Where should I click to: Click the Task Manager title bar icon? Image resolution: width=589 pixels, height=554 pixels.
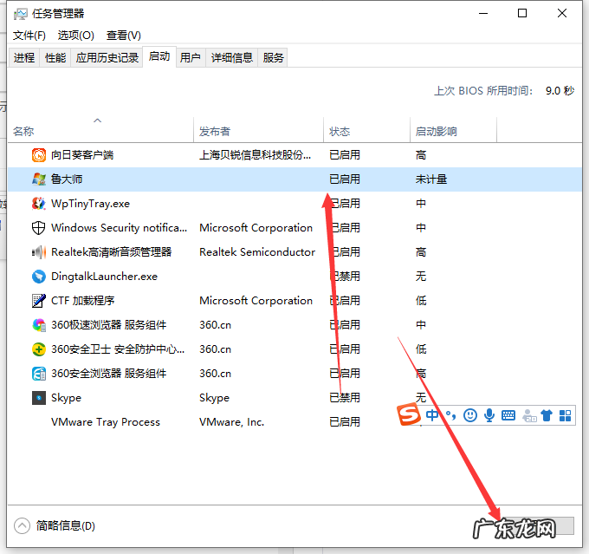point(20,14)
